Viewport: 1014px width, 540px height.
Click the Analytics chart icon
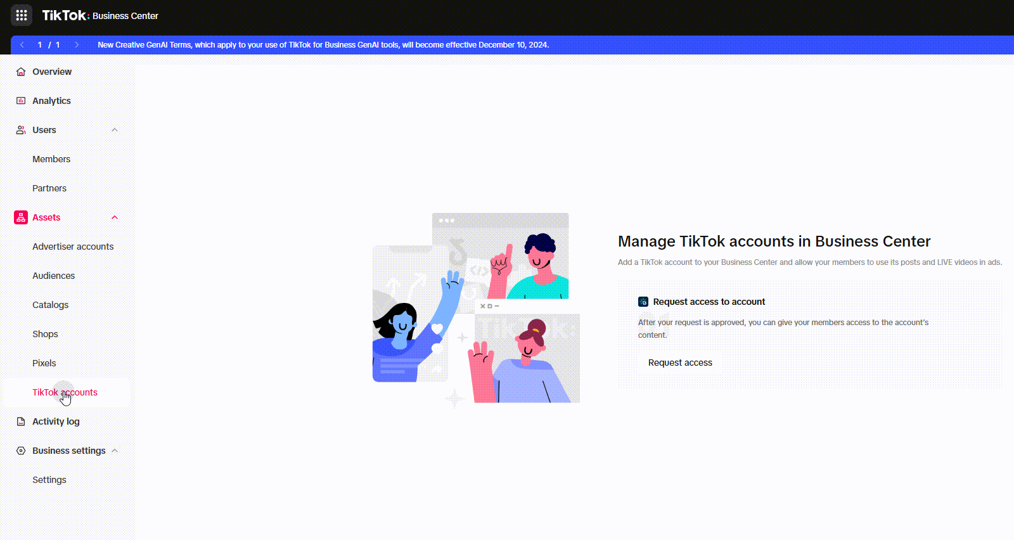[x=21, y=101]
